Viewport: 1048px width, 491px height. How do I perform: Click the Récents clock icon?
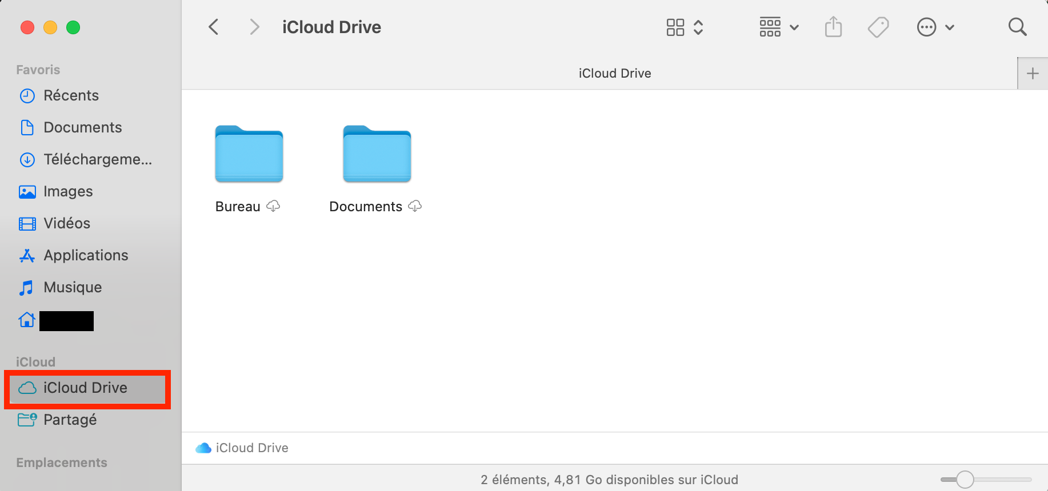pos(27,95)
